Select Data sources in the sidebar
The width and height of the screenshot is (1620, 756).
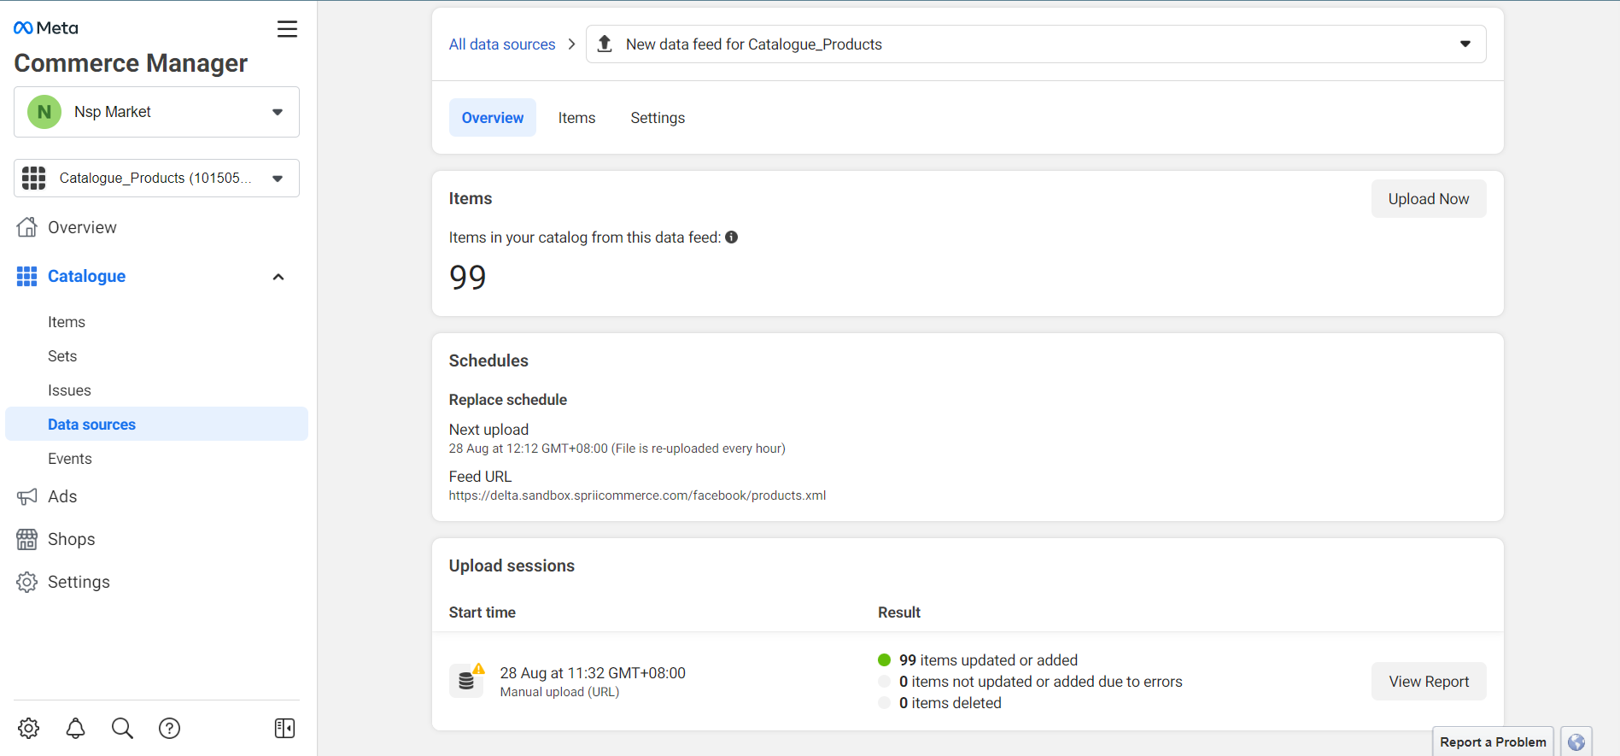[156, 424]
